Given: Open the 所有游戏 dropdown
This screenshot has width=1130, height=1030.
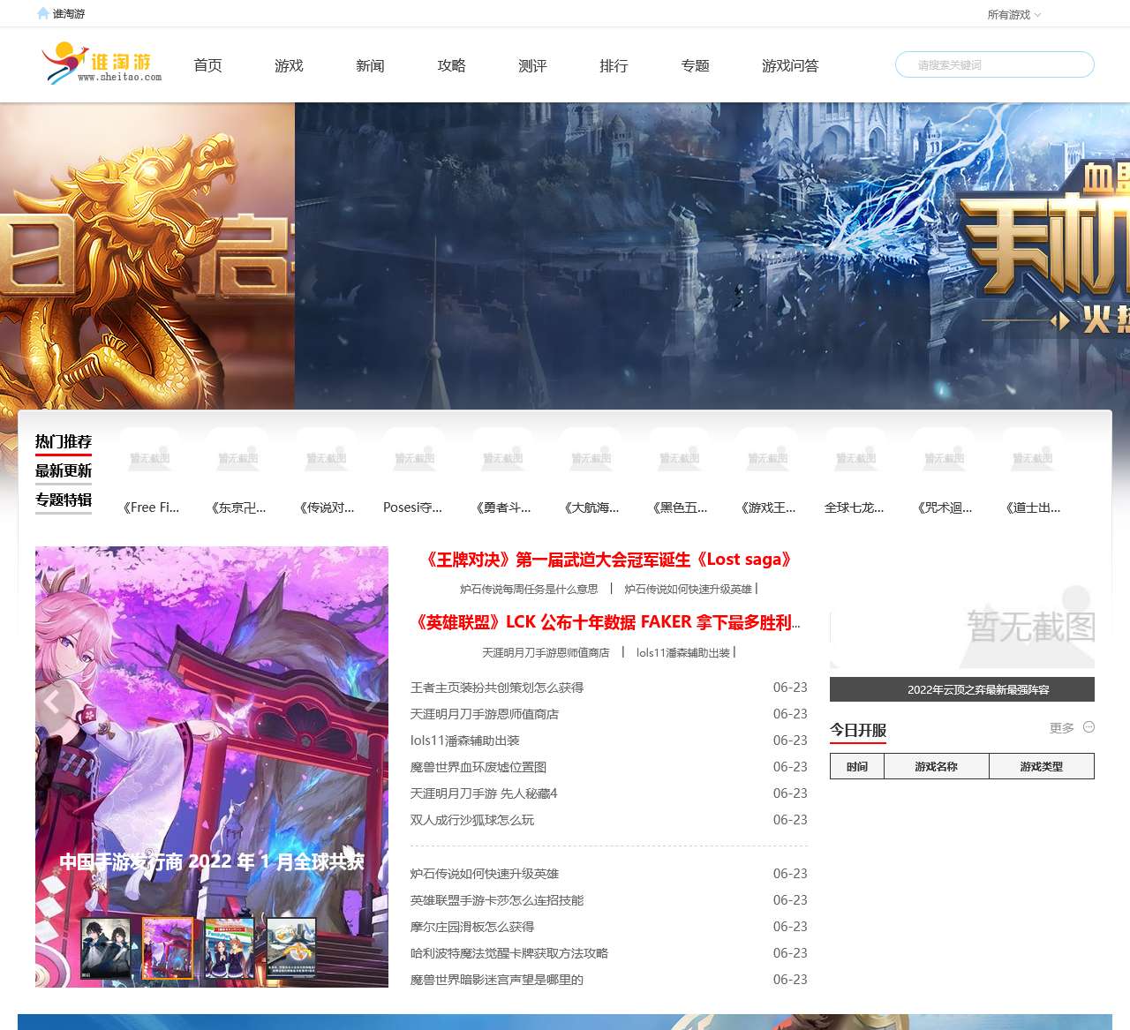Looking at the screenshot, I should tap(1013, 15).
